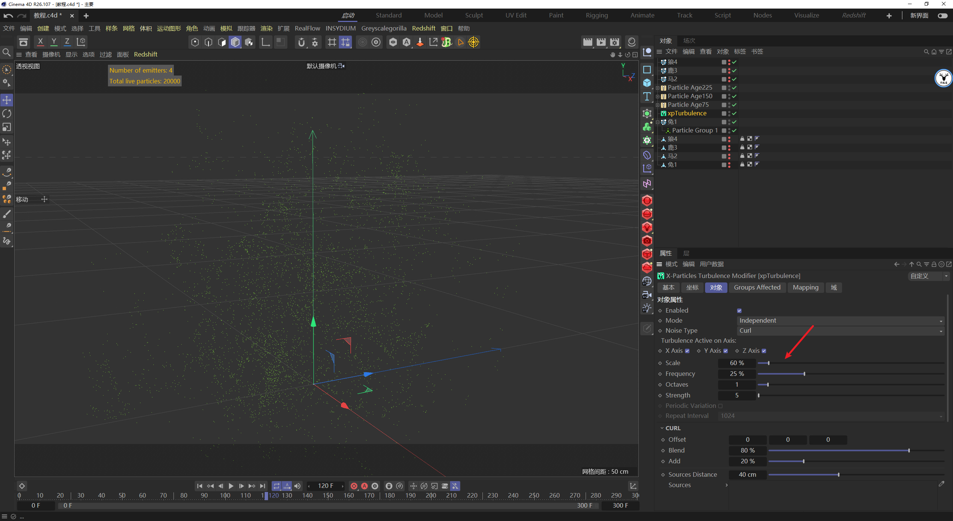Collapse the CURL section
Screen dimensions: 953x521
pos(662,428)
